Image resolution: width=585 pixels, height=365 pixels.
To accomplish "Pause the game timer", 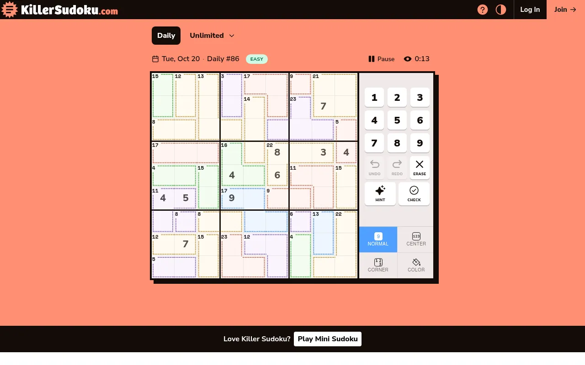I will (382, 59).
